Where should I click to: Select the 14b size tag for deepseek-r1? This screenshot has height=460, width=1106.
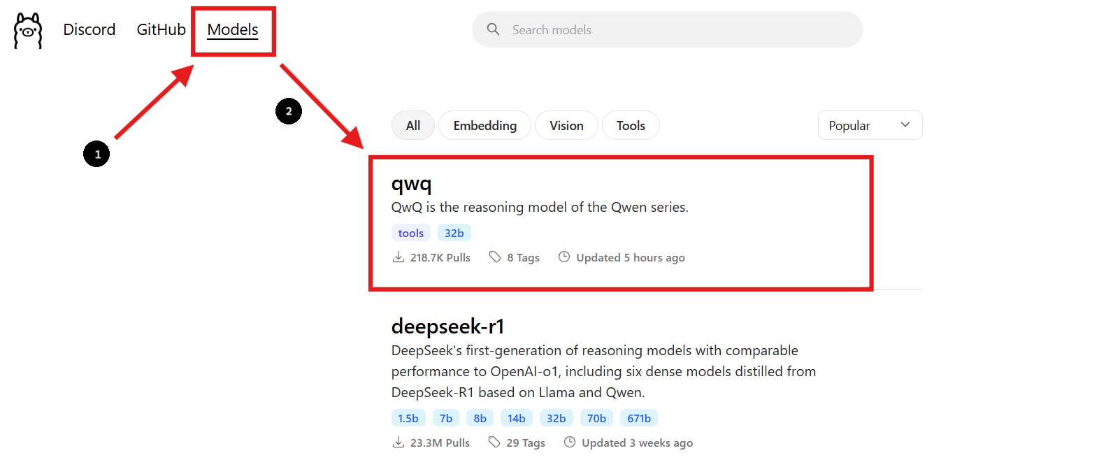click(x=517, y=418)
